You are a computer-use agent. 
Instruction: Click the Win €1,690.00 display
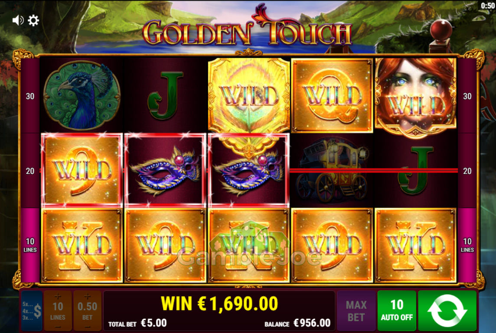click(x=219, y=304)
